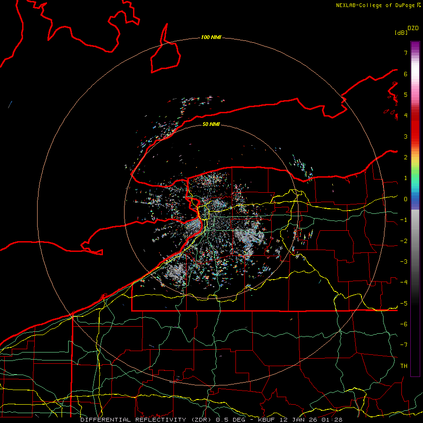Screen dimensions: 423x423
Task: Click the 50 NMI range ring label
Action: 211,124
